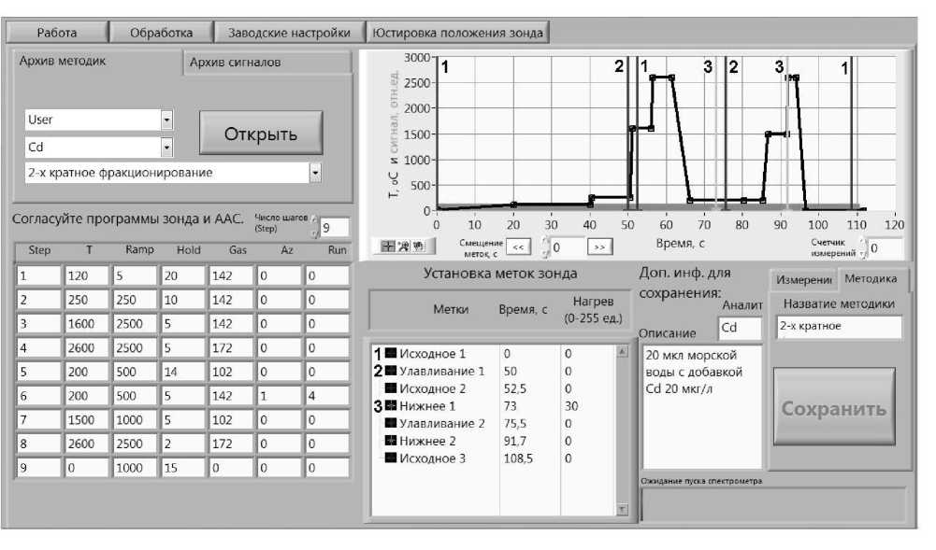Click the Название методики text field
The height and width of the screenshot is (550, 936).
coord(839,327)
